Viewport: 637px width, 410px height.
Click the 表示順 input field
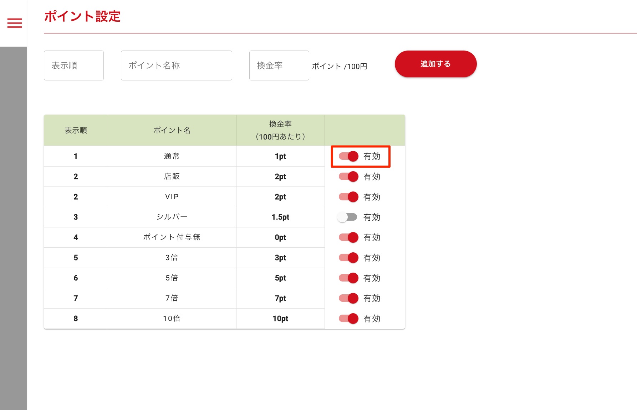(73, 65)
